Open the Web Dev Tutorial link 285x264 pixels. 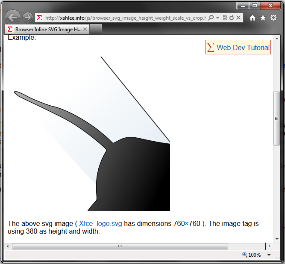click(x=243, y=47)
